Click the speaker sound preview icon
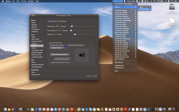Screen dimensions: 179x112 pos(82,55)
